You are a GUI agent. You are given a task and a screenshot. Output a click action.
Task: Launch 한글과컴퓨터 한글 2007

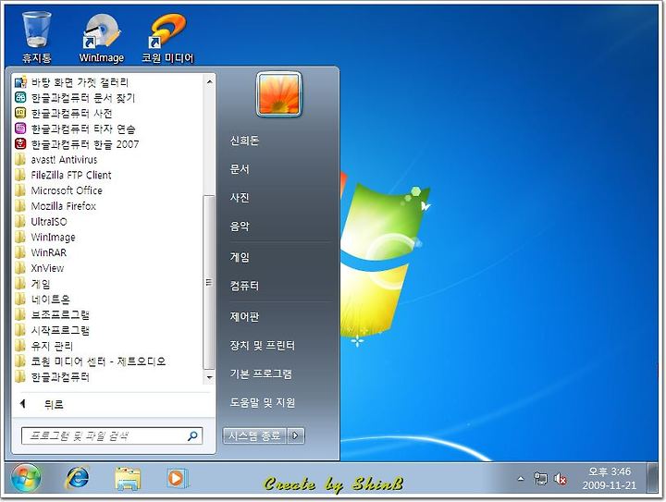click(x=77, y=144)
